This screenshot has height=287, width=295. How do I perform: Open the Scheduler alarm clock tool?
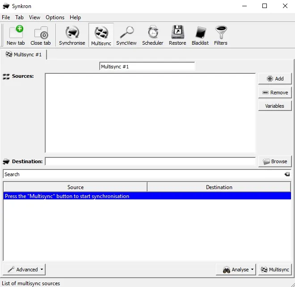point(152,35)
